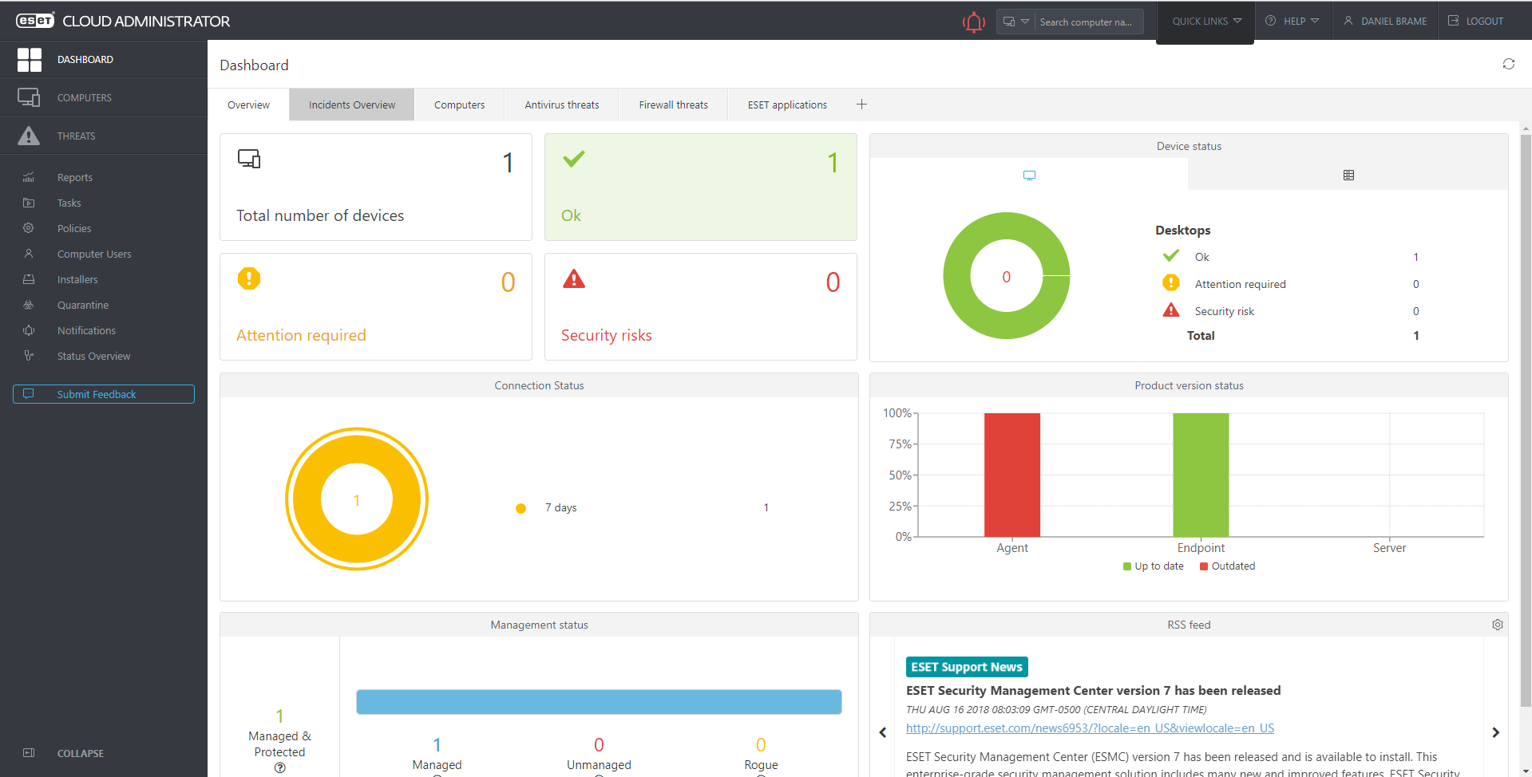This screenshot has height=777, width=1532.
Task: Click the Logout button
Action: (x=1476, y=22)
